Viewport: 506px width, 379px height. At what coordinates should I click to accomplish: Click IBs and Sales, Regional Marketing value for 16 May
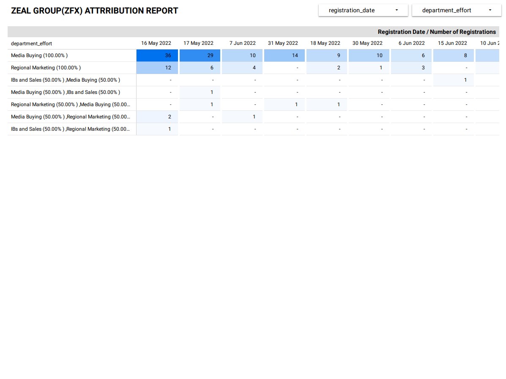[x=157, y=129]
